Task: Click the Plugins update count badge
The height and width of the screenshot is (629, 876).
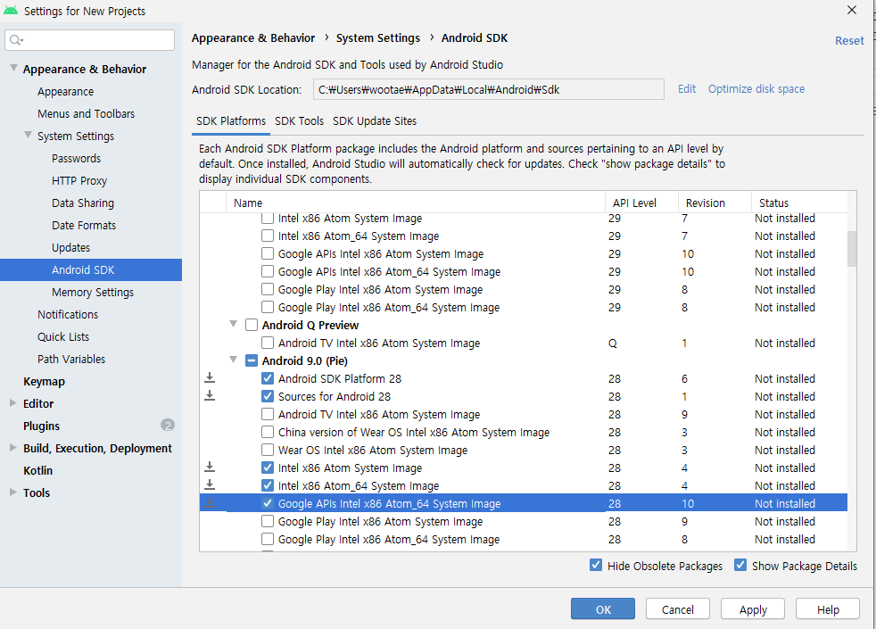Action: coord(168,425)
